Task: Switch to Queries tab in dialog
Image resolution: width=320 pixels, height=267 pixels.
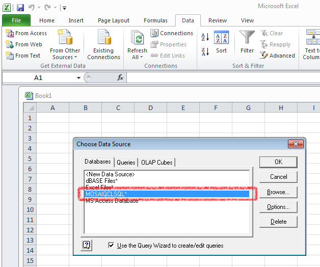Action: [x=126, y=163]
